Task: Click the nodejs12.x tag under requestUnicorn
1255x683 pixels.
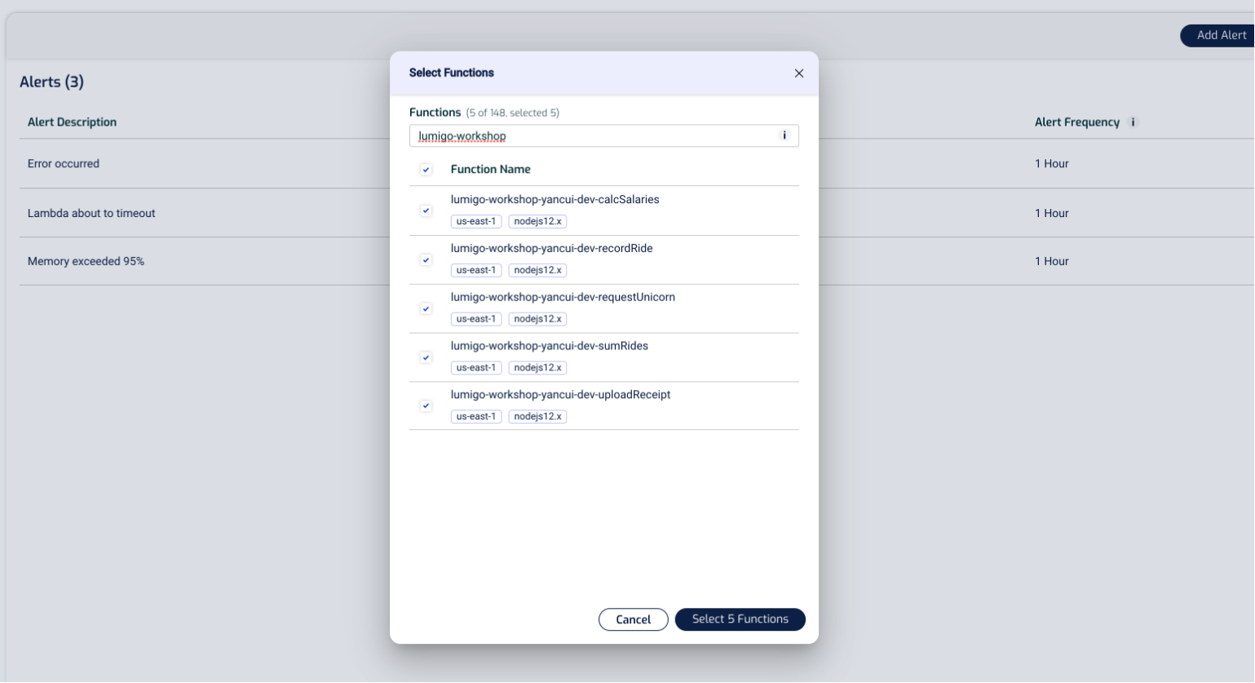Action: coord(538,319)
